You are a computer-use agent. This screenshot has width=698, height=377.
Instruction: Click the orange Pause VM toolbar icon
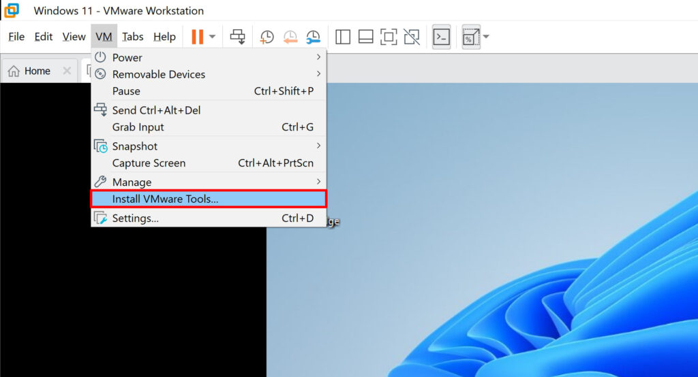tap(197, 37)
